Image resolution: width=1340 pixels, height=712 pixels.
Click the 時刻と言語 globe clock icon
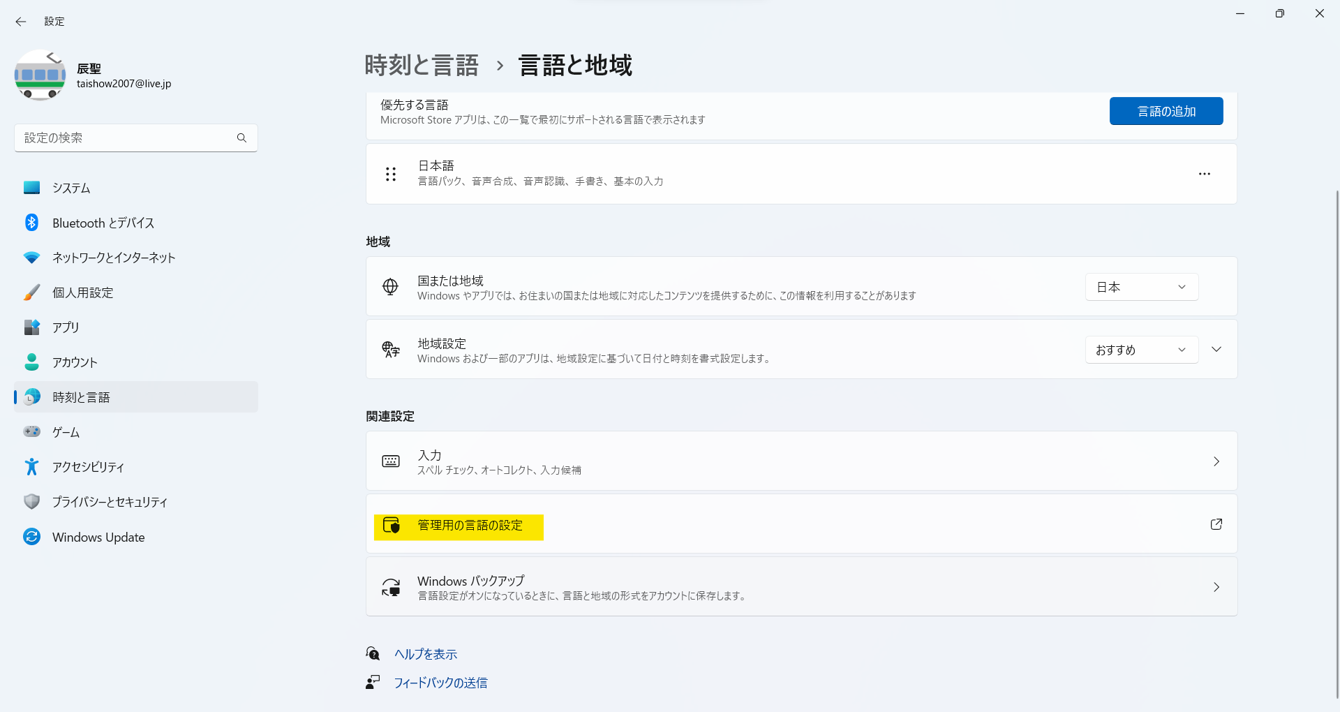click(x=31, y=397)
